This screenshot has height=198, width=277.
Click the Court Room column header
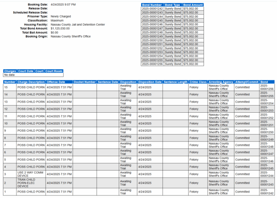pos(54,71)
